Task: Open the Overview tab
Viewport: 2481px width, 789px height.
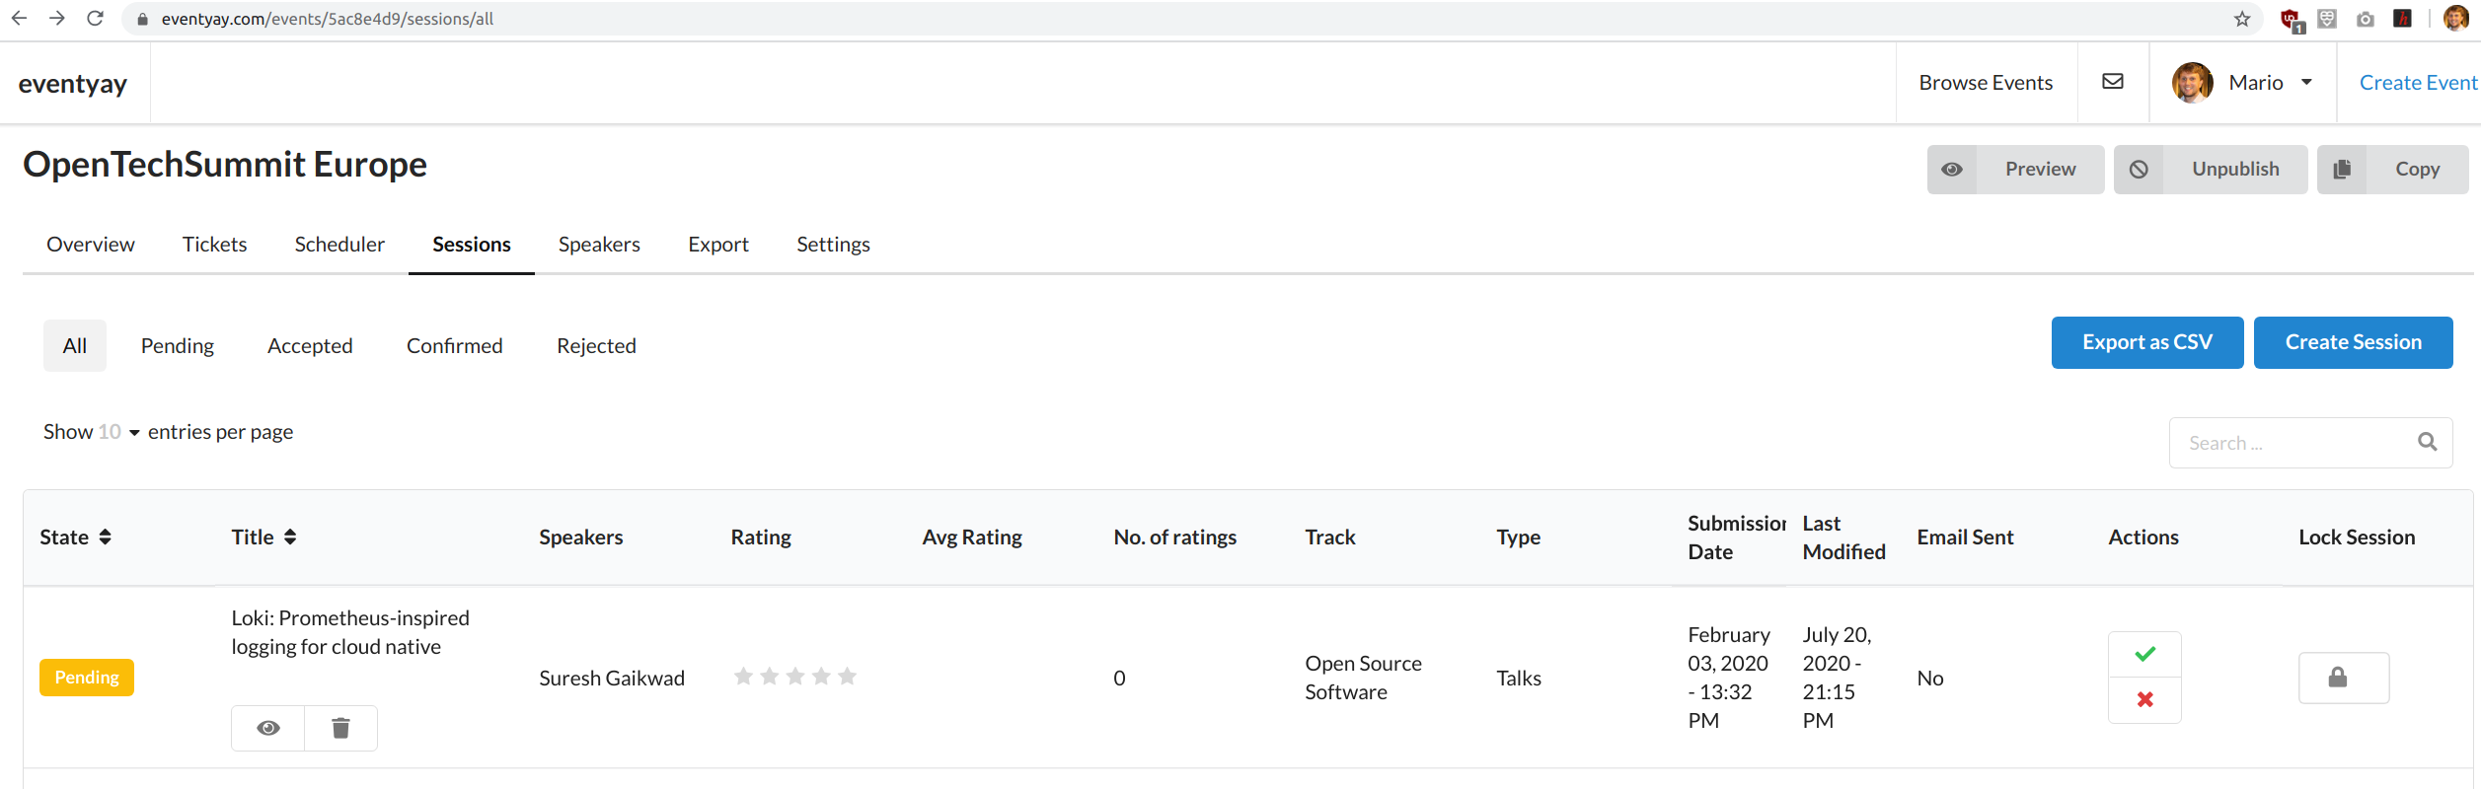Action: [91, 245]
